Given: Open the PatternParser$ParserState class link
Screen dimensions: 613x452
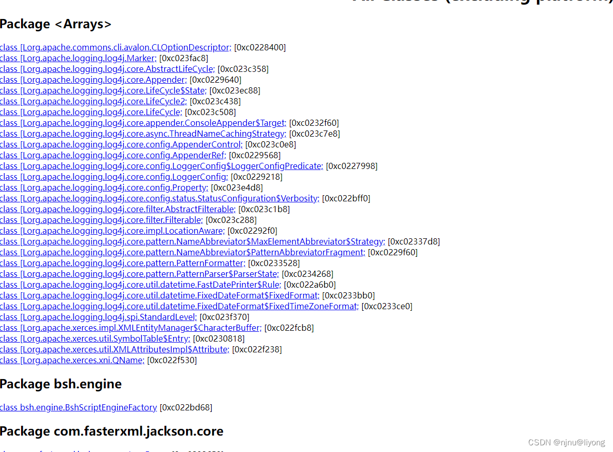Looking at the screenshot, I should pos(139,274).
